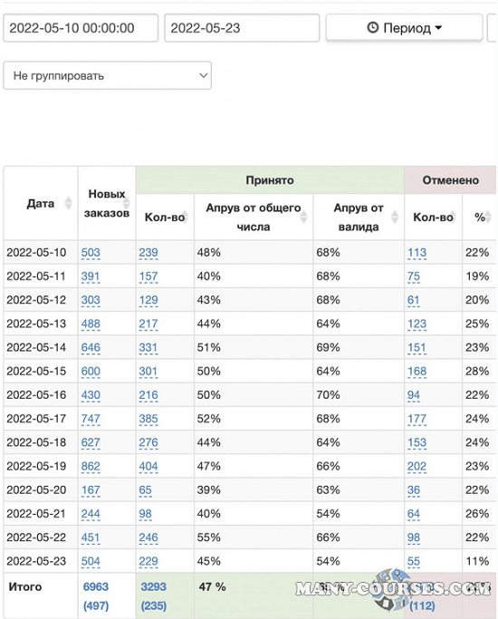Image resolution: width=498 pixels, height=619 pixels.
Task: Click the end date field 2022-05-23
Action: (x=242, y=28)
